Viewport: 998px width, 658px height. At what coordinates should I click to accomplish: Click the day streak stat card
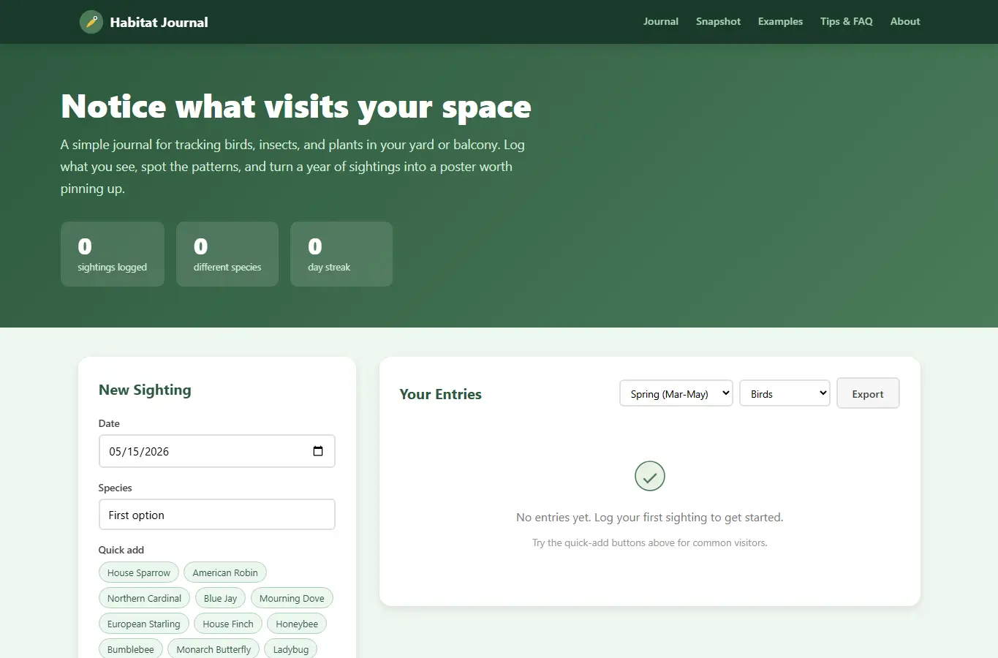coord(341,254)
